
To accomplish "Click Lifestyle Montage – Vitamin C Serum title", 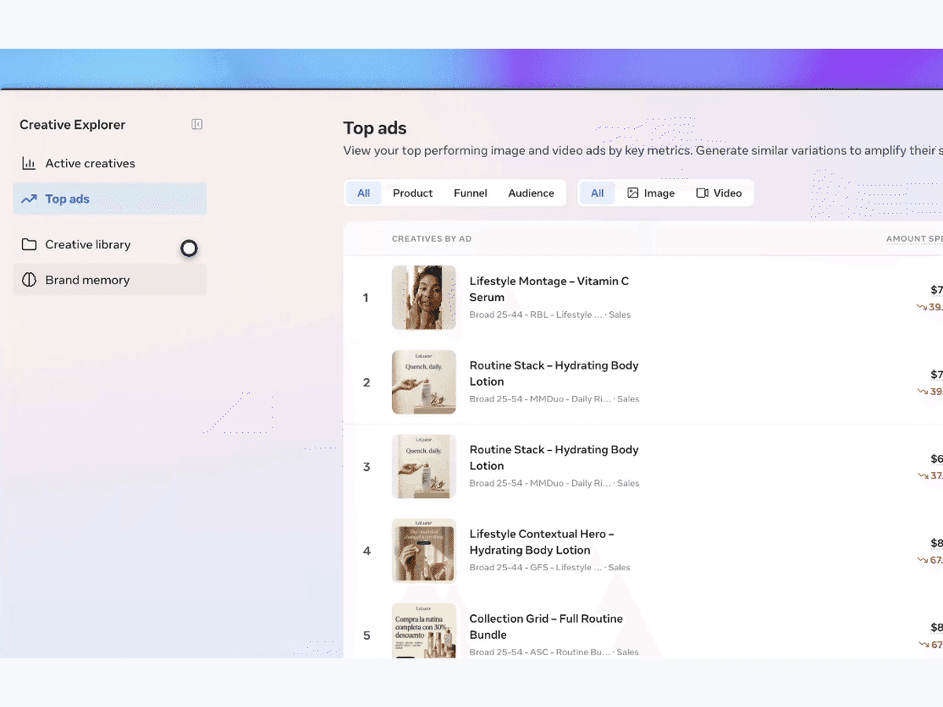I will point(549,289).
